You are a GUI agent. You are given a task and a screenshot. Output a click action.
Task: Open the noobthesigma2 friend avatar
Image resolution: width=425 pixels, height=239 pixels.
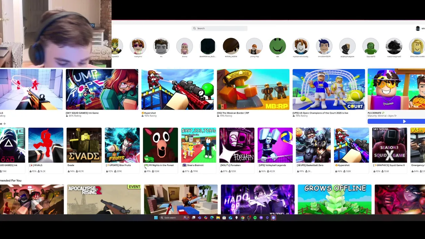pos(394,46)
